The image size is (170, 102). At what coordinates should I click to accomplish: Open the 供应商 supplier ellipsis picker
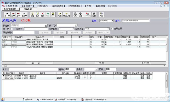pyautogui.click(x=46, y=25)
